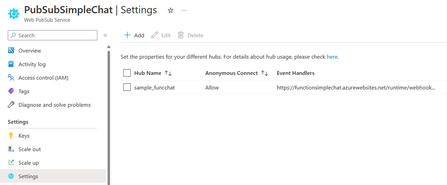
Task: Click the Settings gear icon in sidebar
Action: 11,176
